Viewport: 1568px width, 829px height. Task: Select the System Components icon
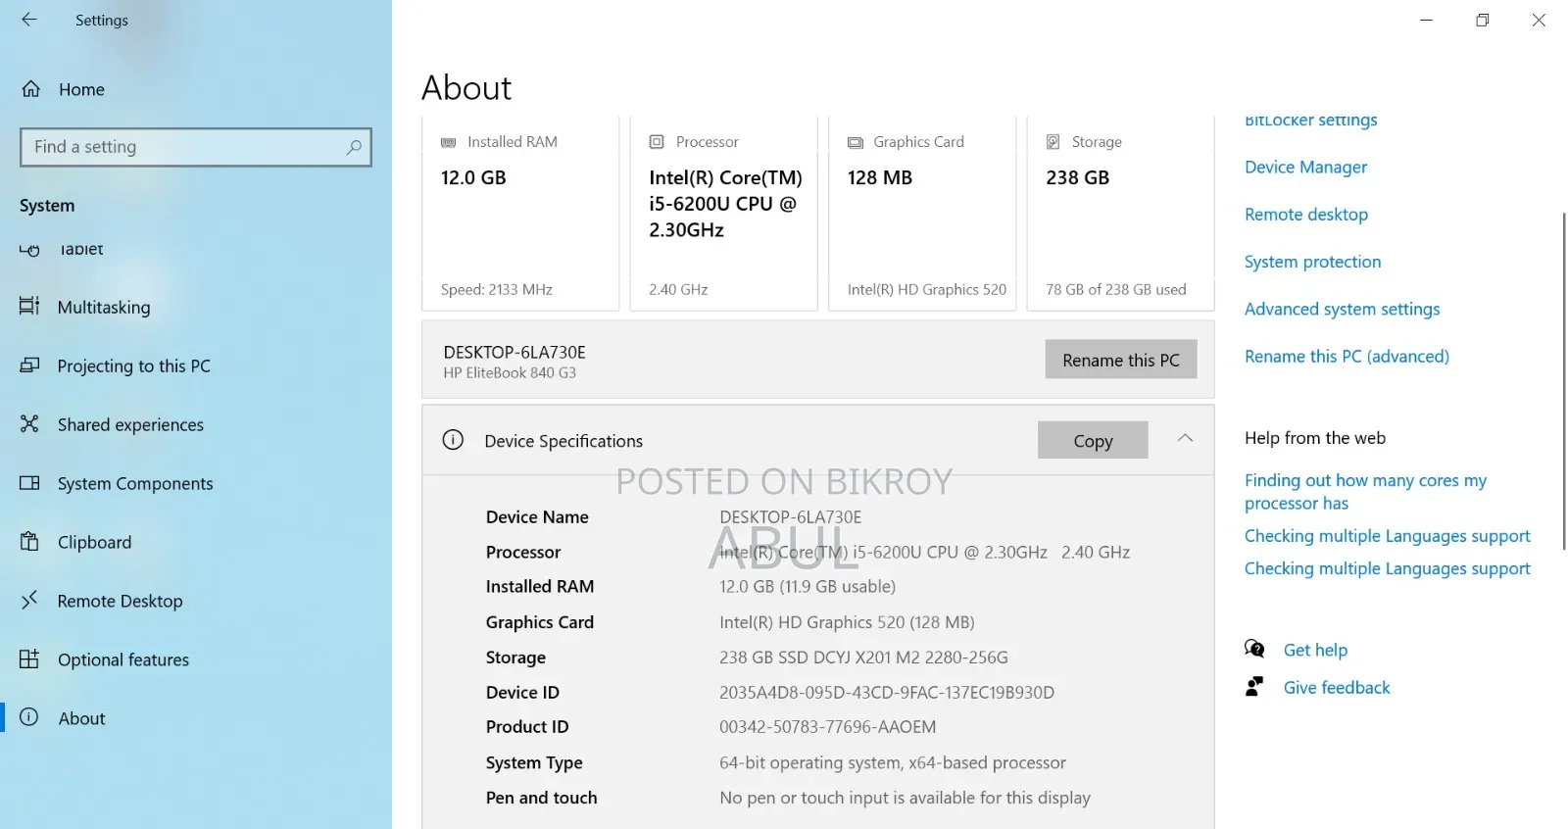pos(29,483)
